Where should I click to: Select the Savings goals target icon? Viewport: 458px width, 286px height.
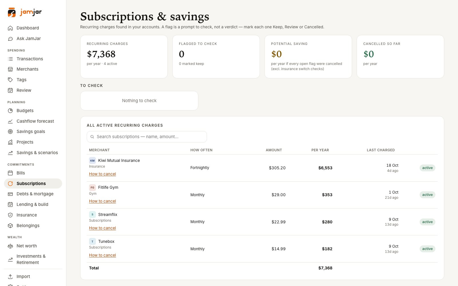click(10, 132)
